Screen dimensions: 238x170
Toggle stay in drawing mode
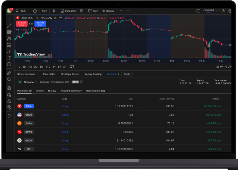click(x=9, y=95)
